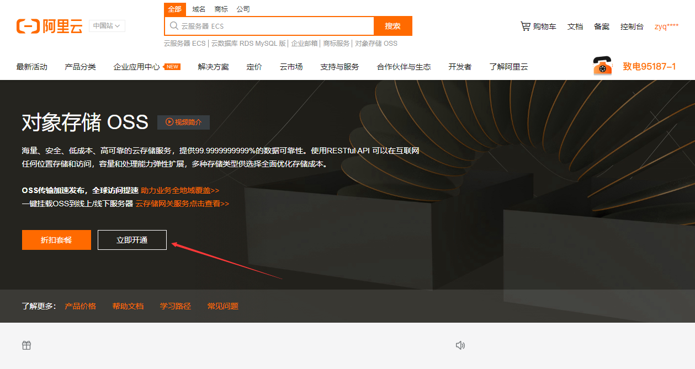Open the 学习路径 link
Image resolution: width=695 pixels, height=369 pixels.
(176, 306)
